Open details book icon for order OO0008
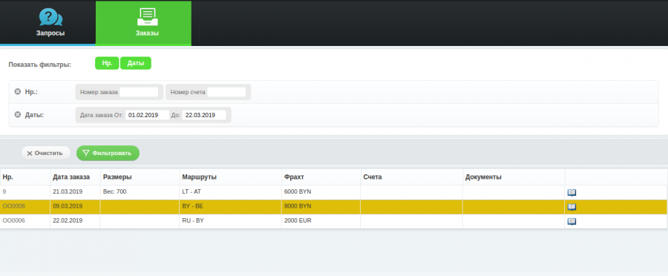This screenshot has height=276, width=668. [572, 207]
